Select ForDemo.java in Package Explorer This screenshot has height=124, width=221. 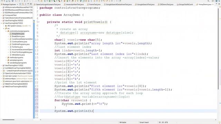point(17,47)
